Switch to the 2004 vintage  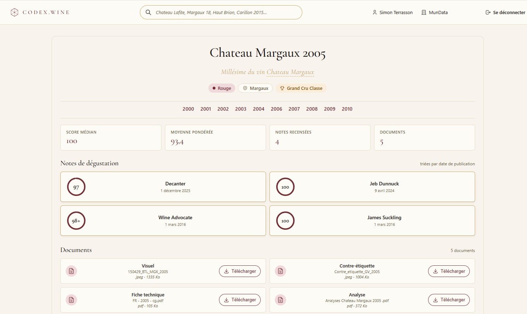259,109
